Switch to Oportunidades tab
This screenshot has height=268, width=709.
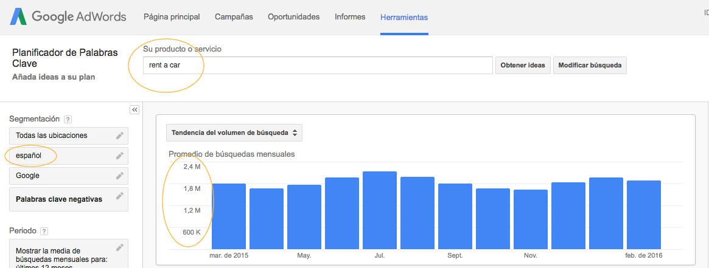coord(294,16)
